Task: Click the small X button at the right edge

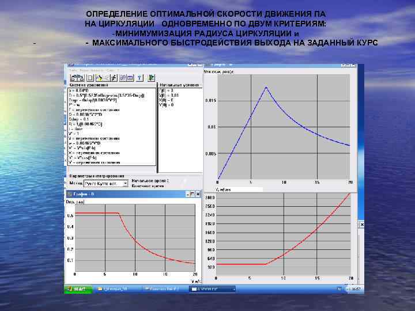Action: [362, 225]
